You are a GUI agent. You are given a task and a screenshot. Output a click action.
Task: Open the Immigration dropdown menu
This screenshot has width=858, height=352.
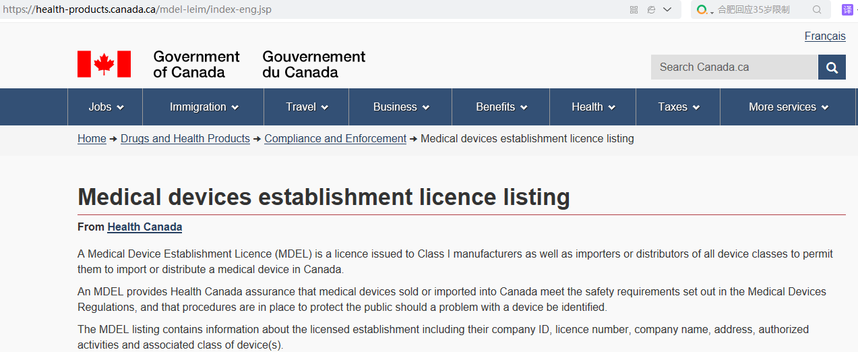click(x=204, y=107)
